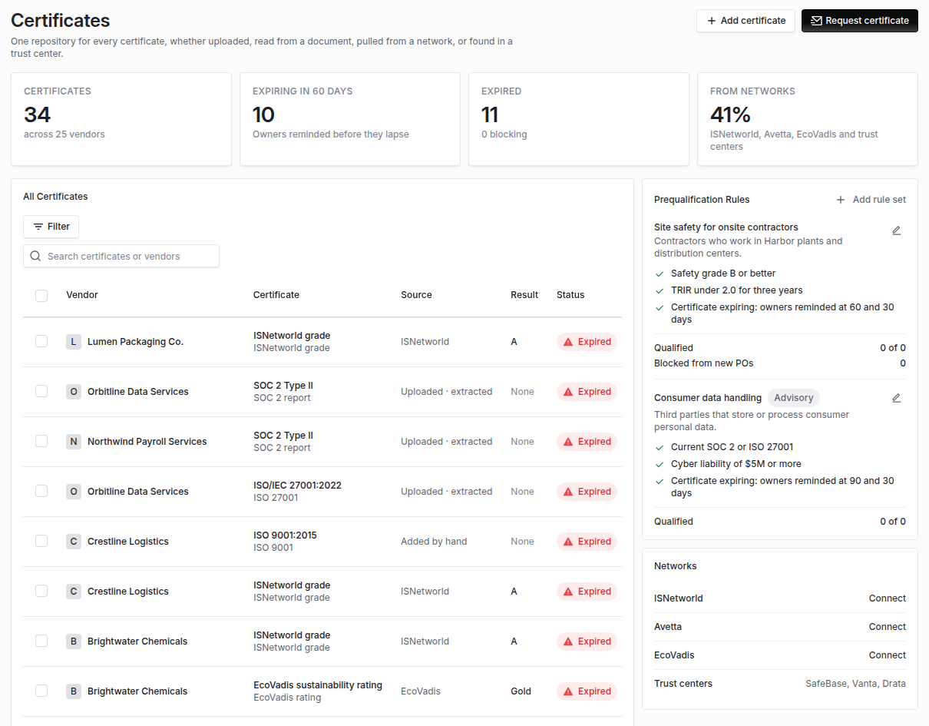This screenshot has height=726, width=929.
Task: Click the N avatar for Northwind Payroll
Action: click(74, 442)
